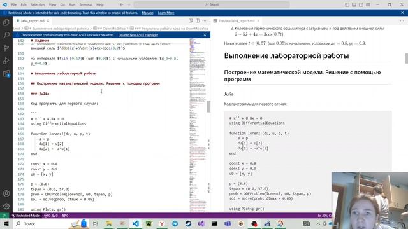The height and width of the screenshot is (229, 408).
Task: Open the Windows Start menu
Action: tap(6, 223)
